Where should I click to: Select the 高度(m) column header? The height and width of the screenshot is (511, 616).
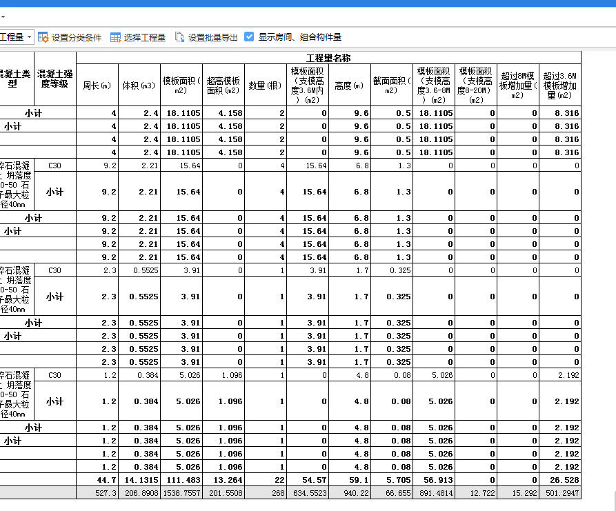(x=349, y=86)
